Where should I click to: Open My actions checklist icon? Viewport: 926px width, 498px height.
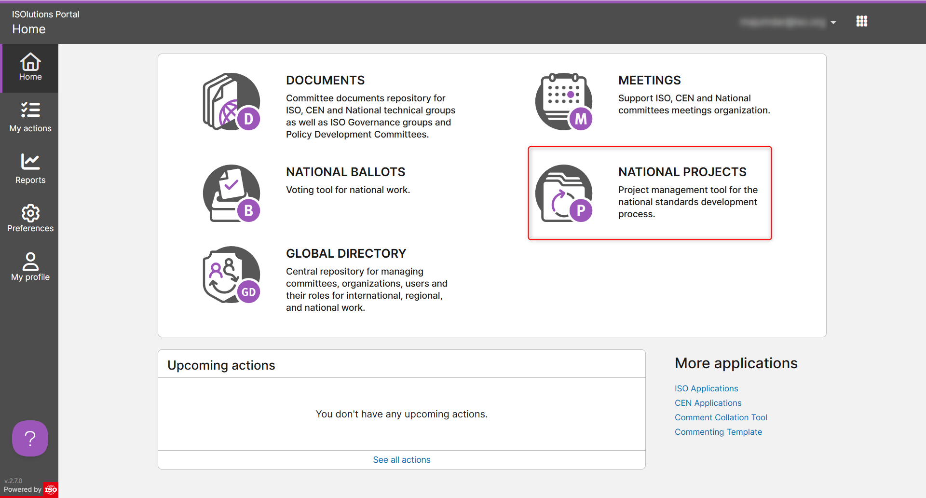click(30, 110)
